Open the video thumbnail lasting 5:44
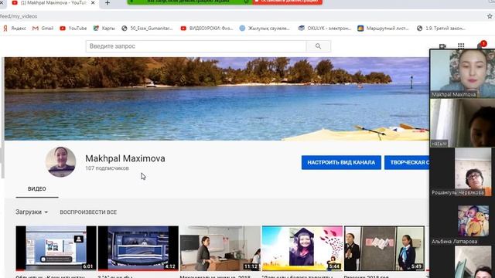495x278 pixels. 302,248
